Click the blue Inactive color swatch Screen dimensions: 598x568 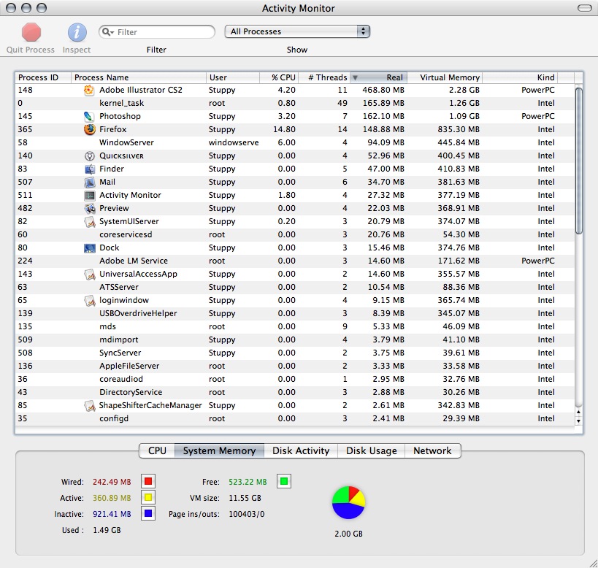point(148,513)
